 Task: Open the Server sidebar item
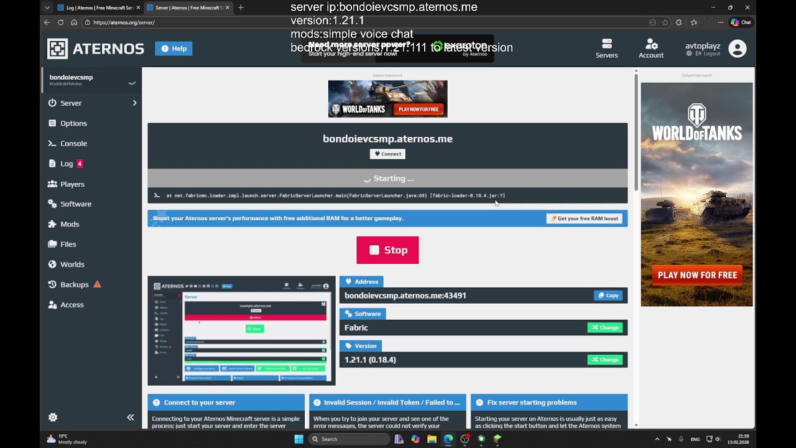click(x=71, y=103)
